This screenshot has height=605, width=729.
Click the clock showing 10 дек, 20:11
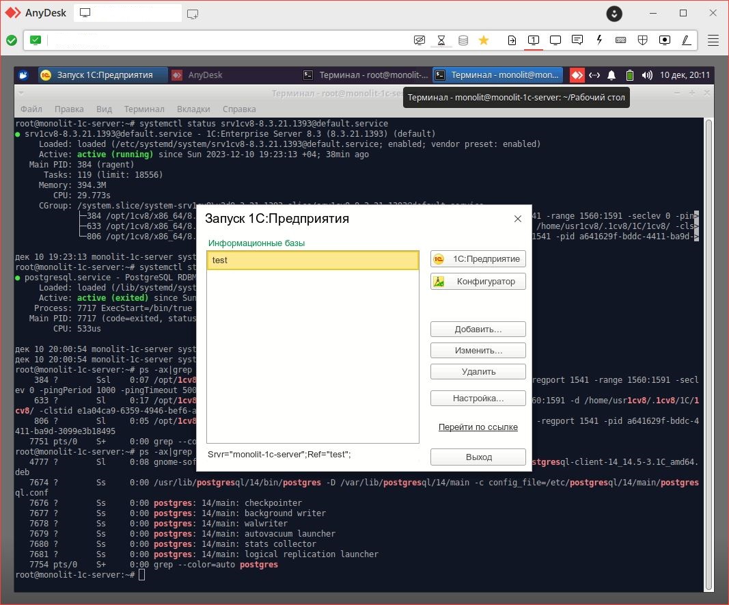coord(685,75)
